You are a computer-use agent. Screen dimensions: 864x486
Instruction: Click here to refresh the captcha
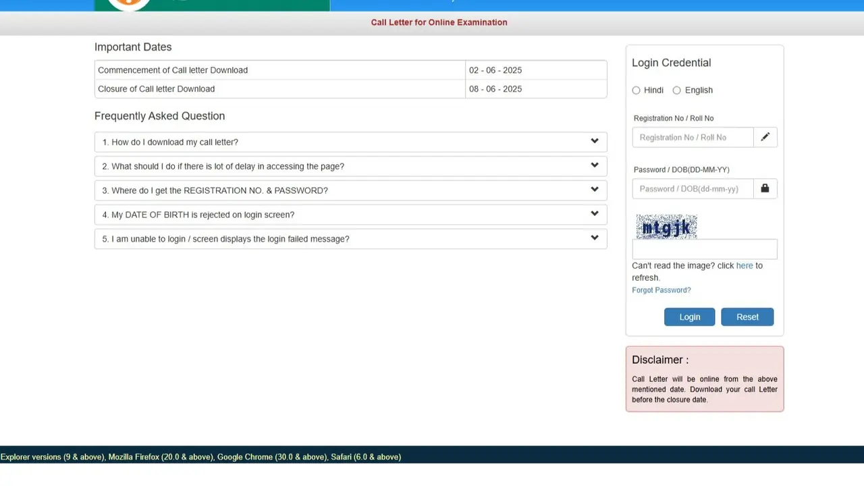[745, 265]
